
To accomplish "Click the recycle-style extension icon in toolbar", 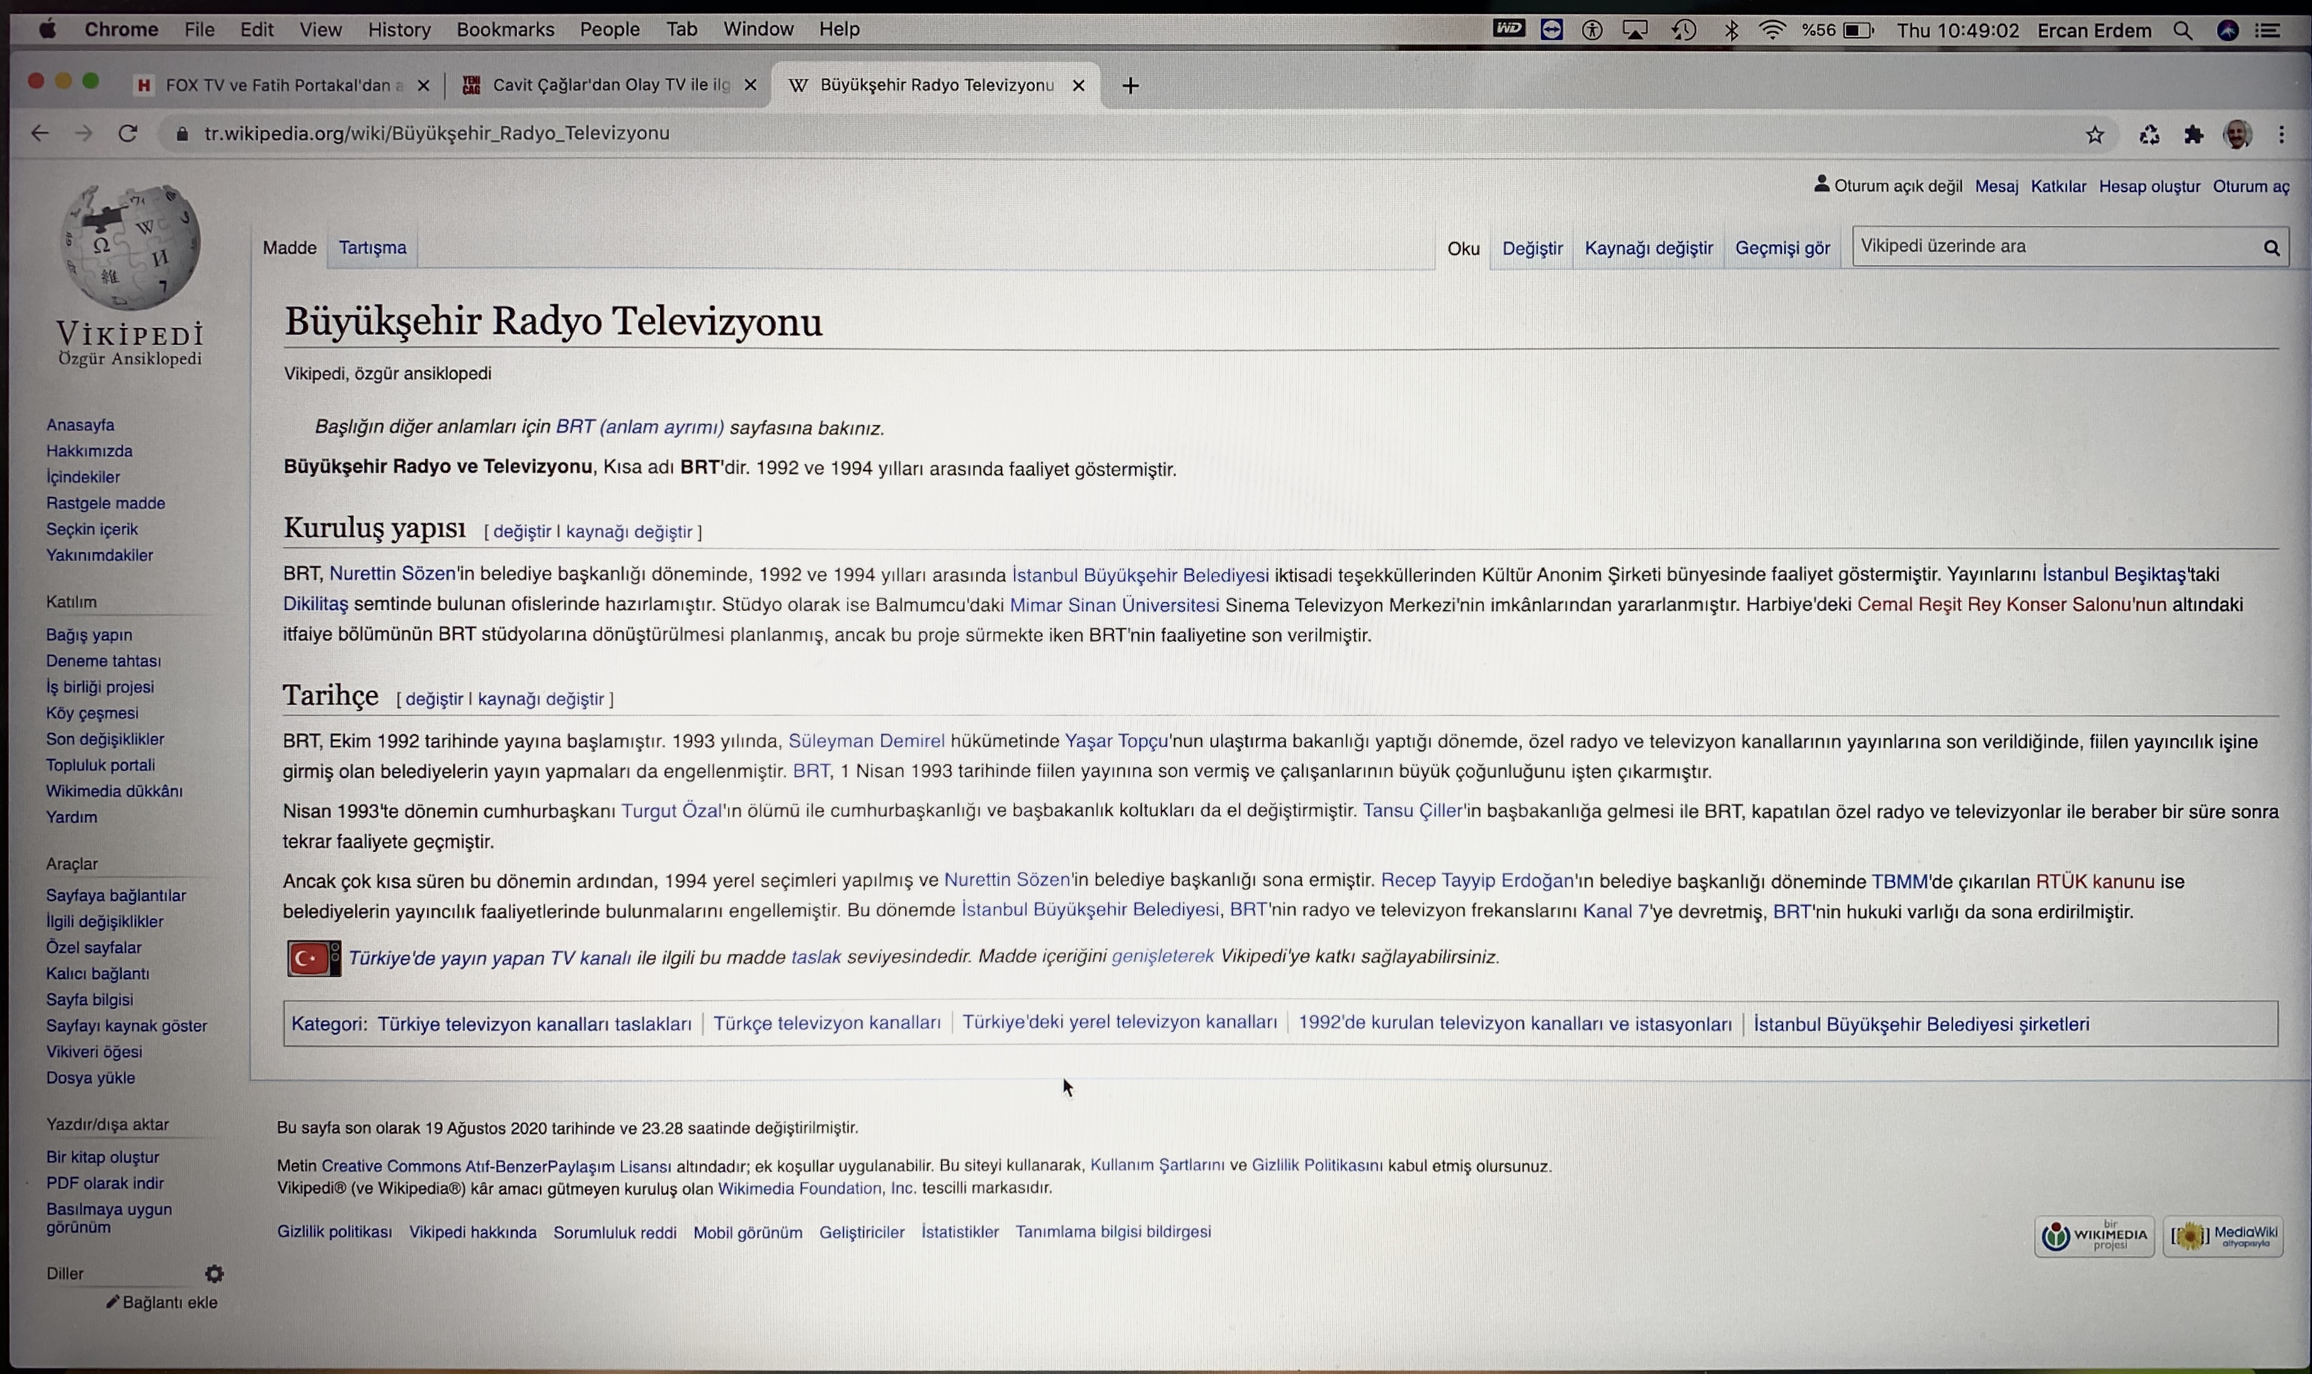I will tap(2149, 135).
